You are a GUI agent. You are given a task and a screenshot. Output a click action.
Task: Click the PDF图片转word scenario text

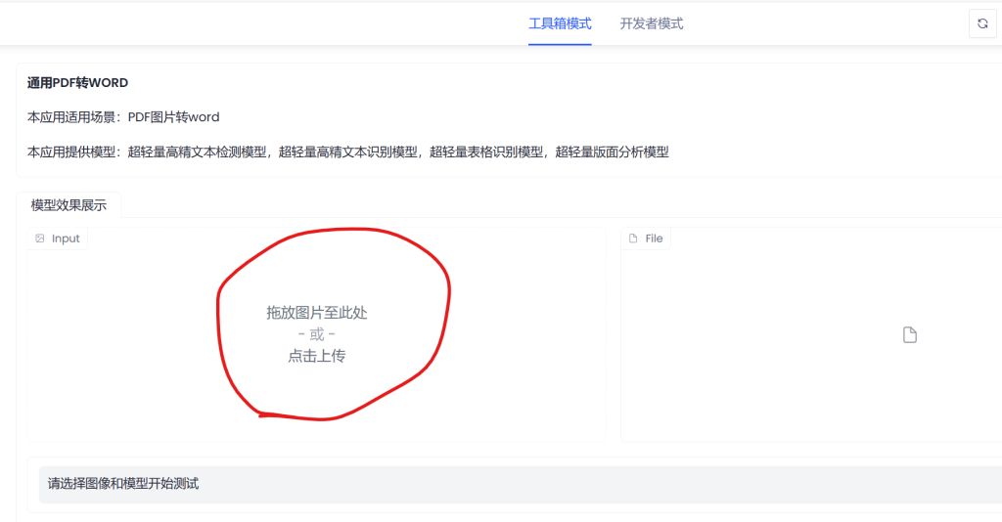pyautogui.click(x=173, y=117)
